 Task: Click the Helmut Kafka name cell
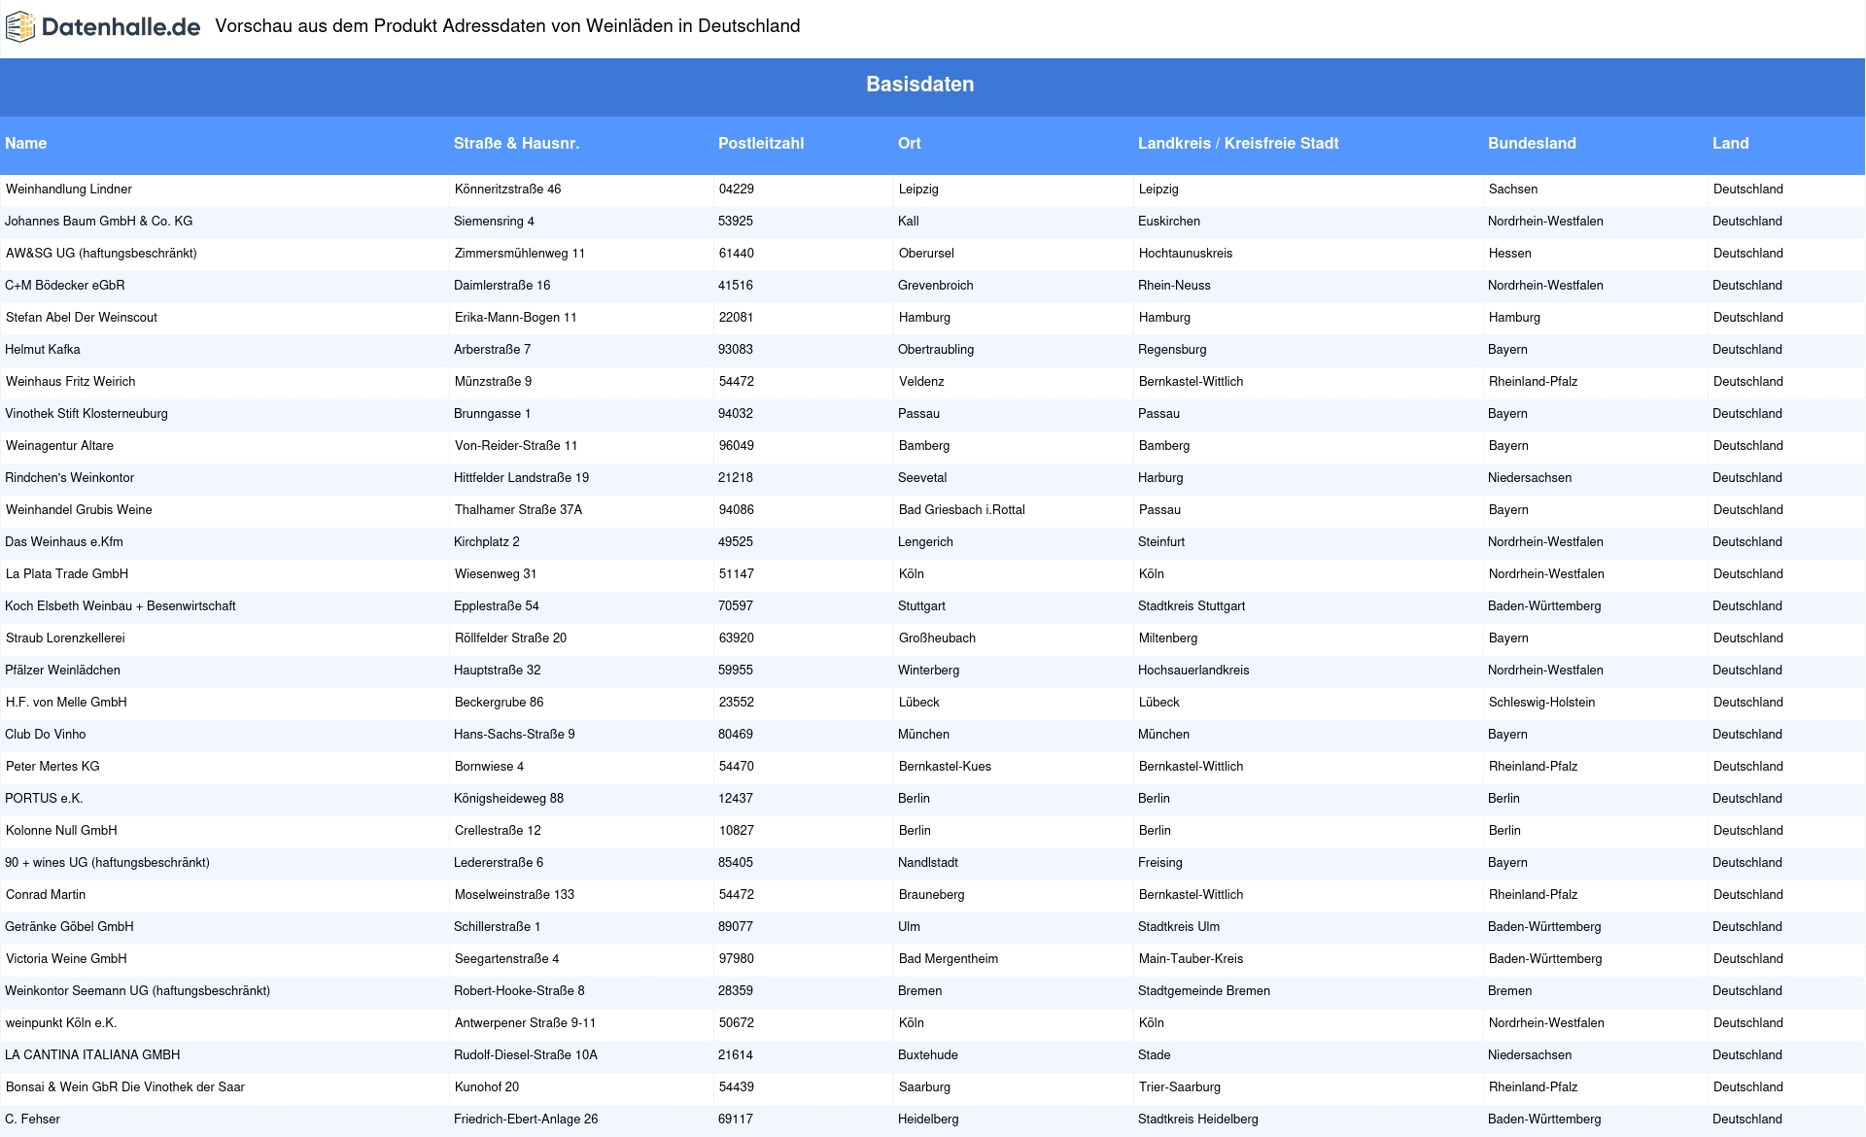[x=43, y=350]
